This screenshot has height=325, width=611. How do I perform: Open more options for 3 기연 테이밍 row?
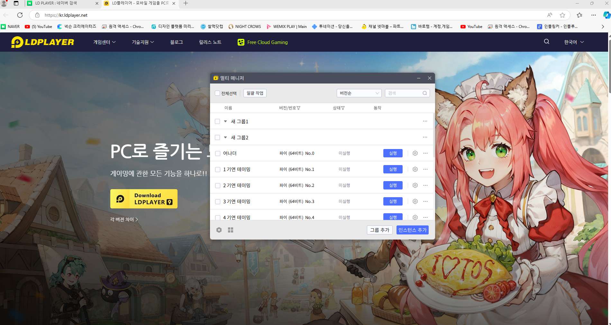pos(425,201)
